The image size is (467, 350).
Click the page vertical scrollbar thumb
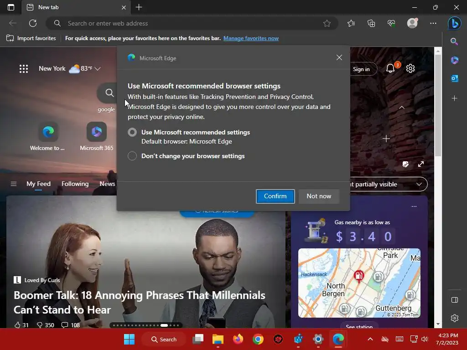pos(437,106)
